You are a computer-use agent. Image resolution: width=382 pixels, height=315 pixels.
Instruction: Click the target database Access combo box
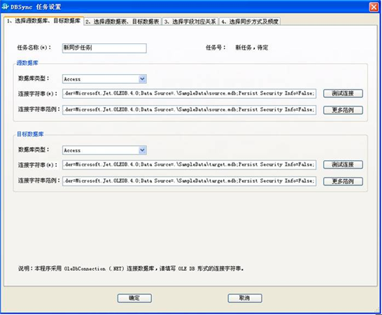click(104, 150)
